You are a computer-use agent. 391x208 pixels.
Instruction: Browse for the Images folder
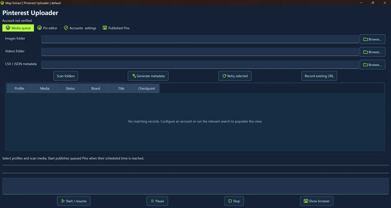coord(372,39)
